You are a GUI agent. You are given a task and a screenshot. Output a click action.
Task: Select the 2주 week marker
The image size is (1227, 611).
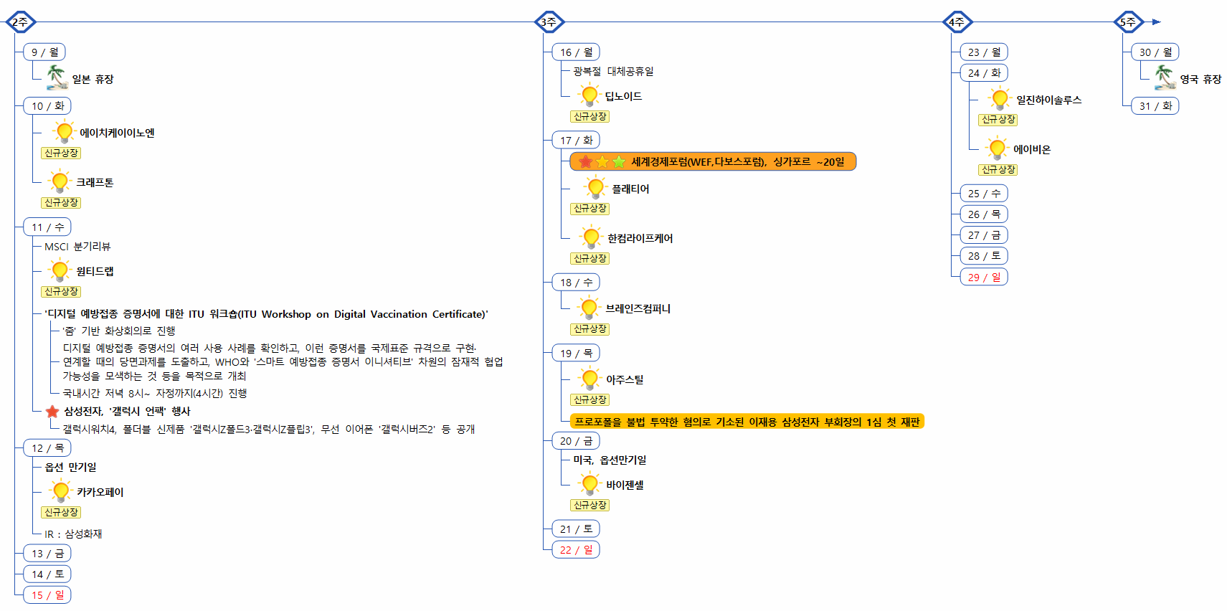click(x=21, y=22)
